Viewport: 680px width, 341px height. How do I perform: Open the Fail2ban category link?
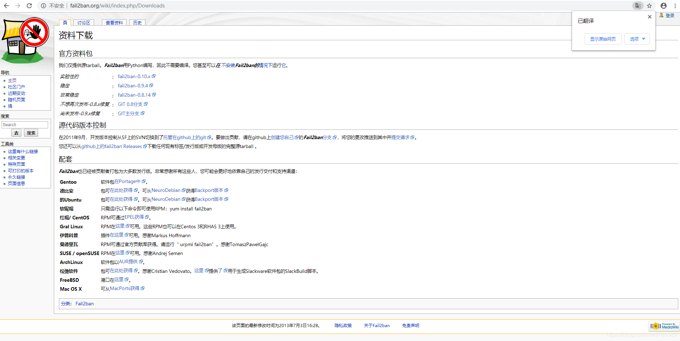pos(84,304)
